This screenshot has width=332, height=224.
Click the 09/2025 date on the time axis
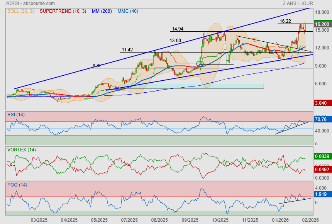click(x=190, y=220)
